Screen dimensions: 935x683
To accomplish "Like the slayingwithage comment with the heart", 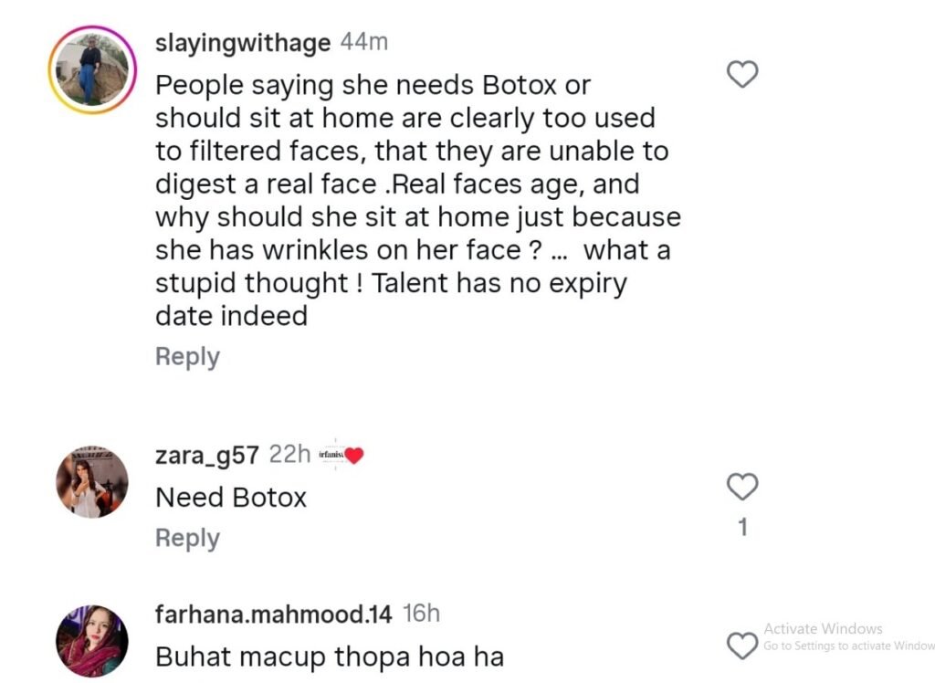I will (x=742, y=75).
